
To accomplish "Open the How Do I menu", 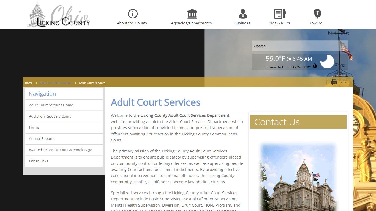I will 317,23.
